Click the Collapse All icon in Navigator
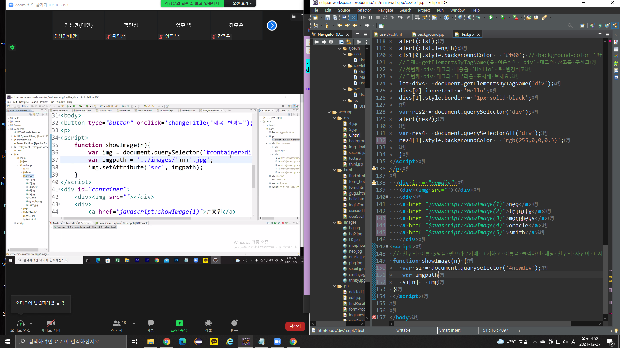This screenshot has height=348, width=620. tap(341, 42)
